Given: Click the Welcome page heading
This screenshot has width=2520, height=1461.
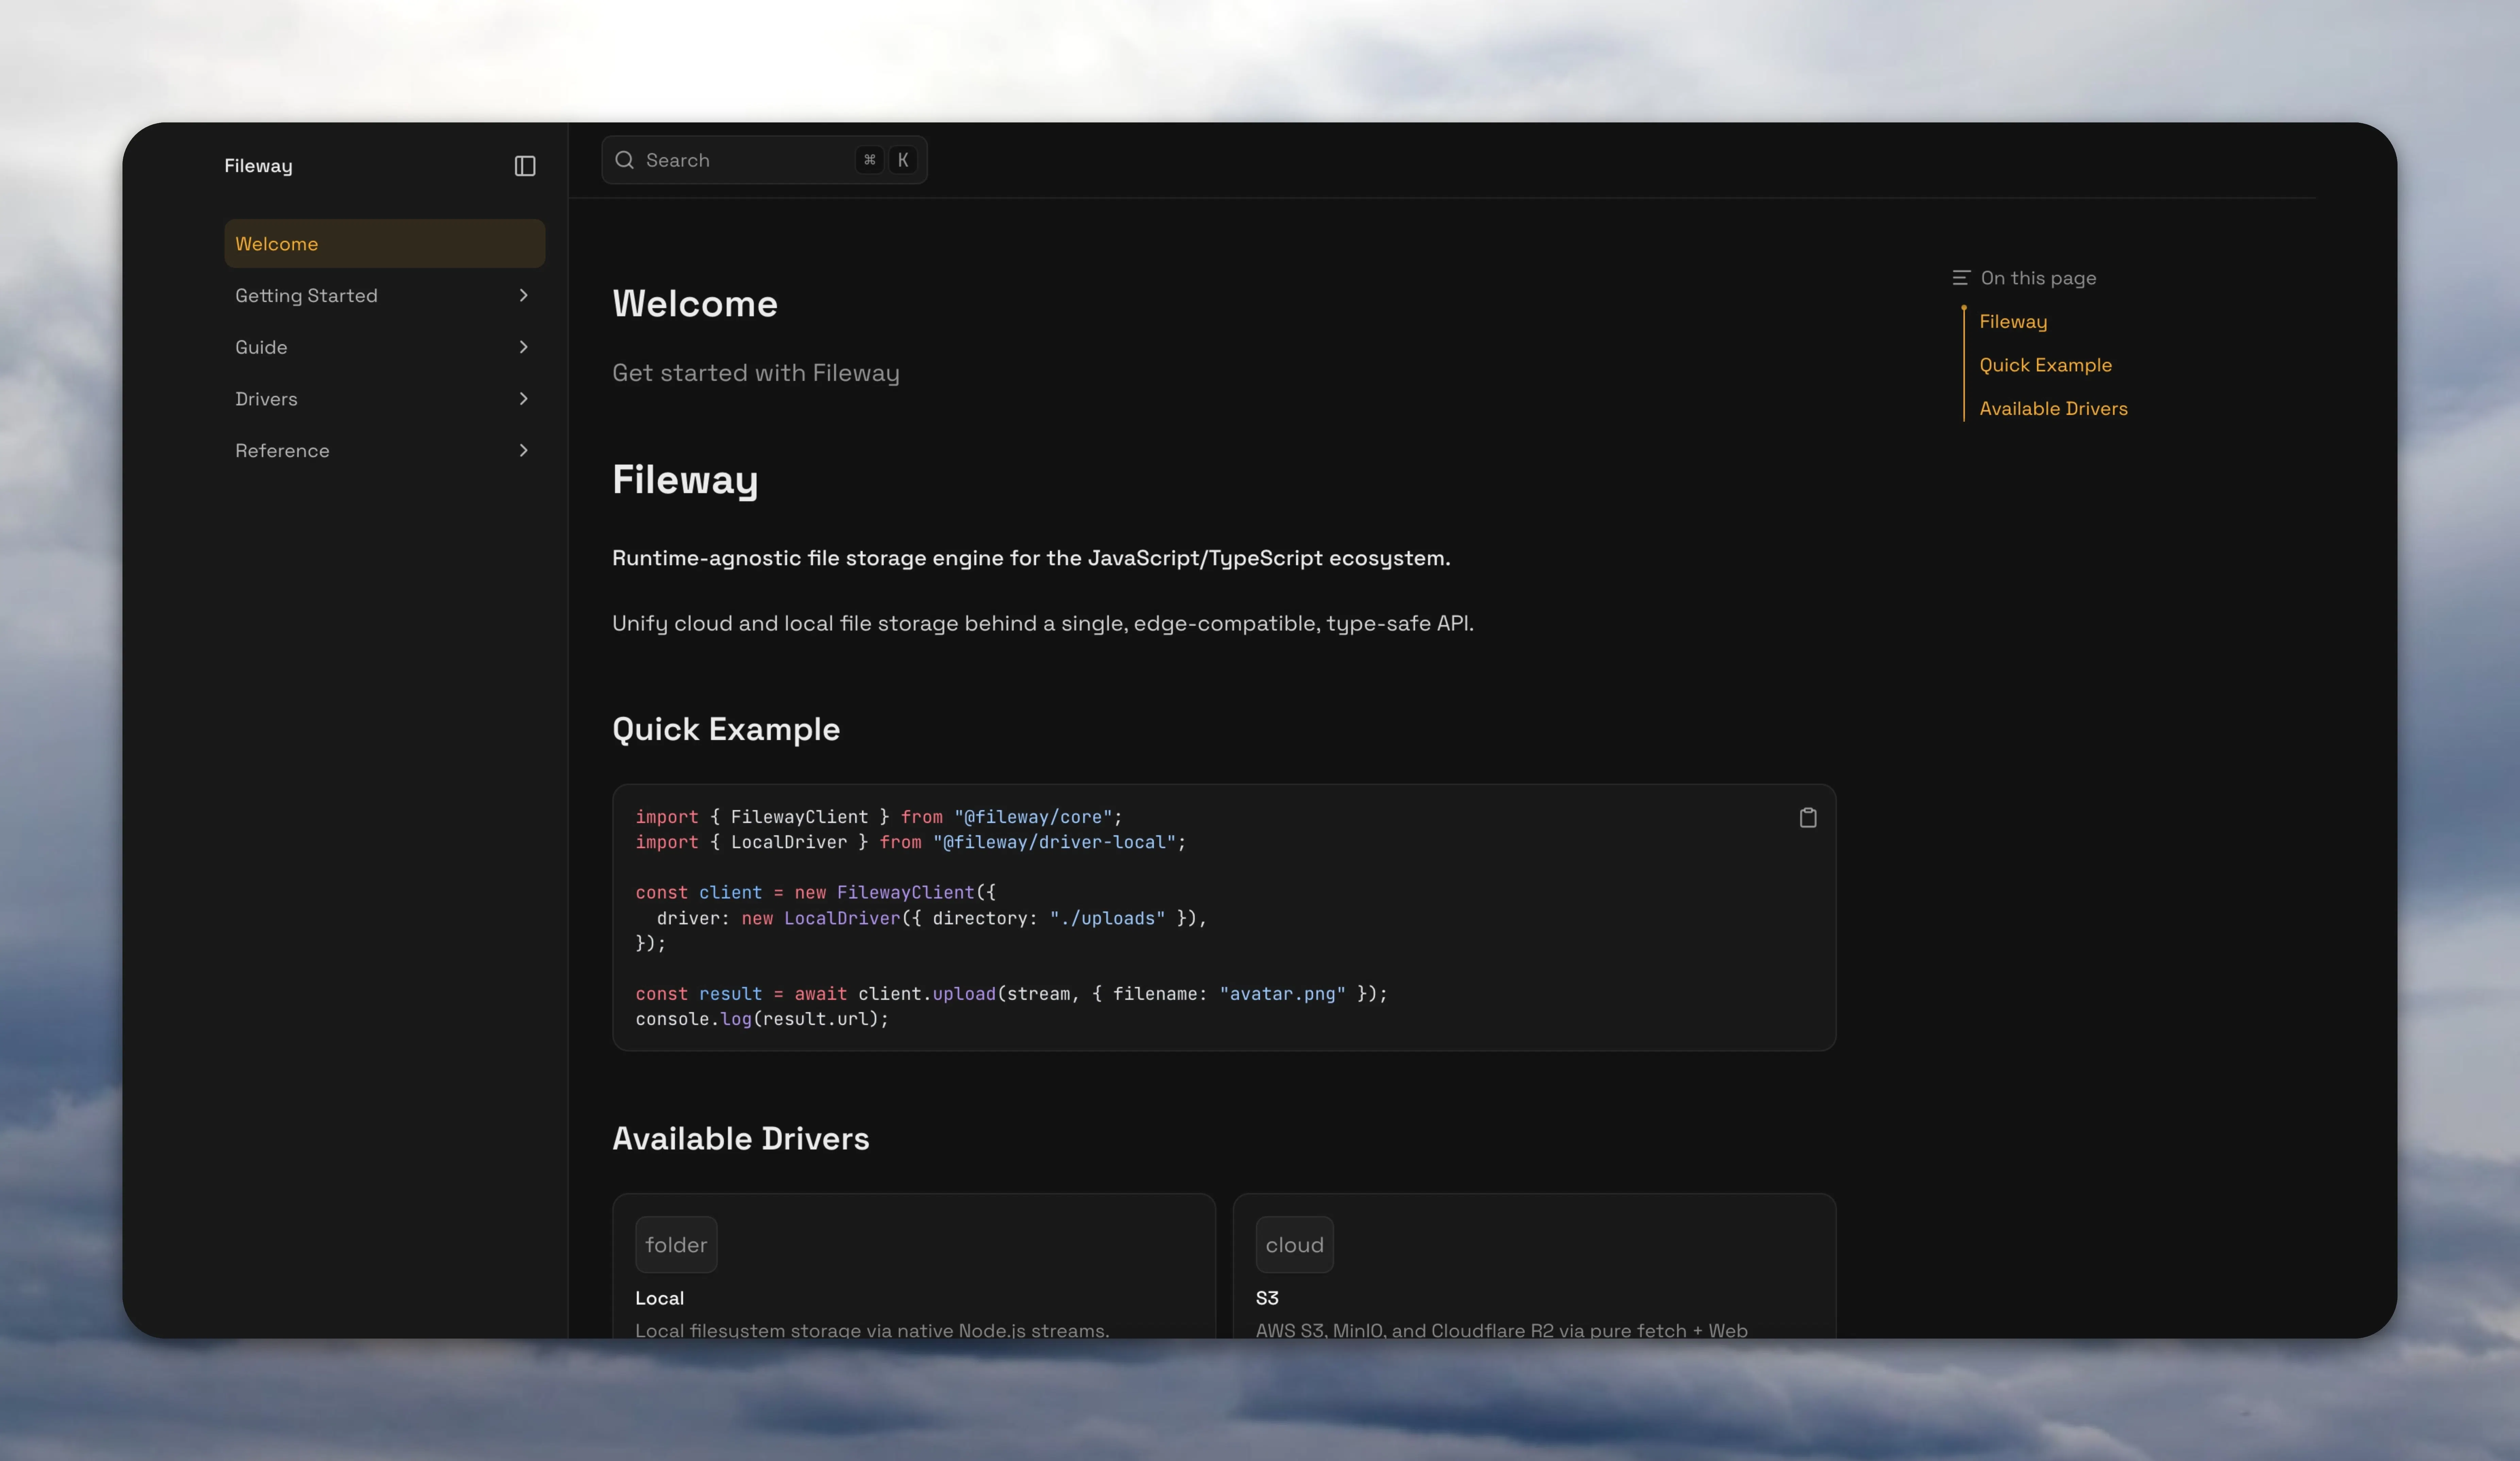Looking at the screenshot, I should click(x=695, y=304).
